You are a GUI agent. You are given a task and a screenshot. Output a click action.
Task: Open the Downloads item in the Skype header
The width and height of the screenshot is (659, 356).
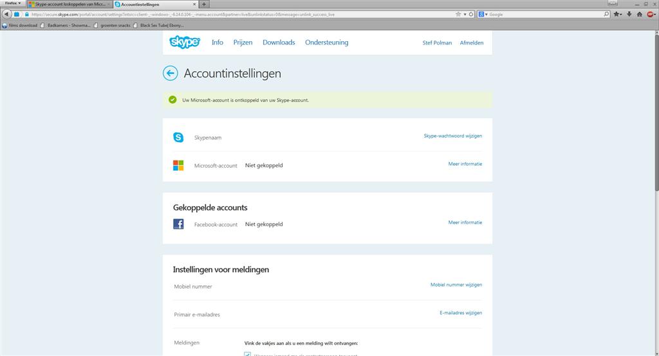point(279,42)
